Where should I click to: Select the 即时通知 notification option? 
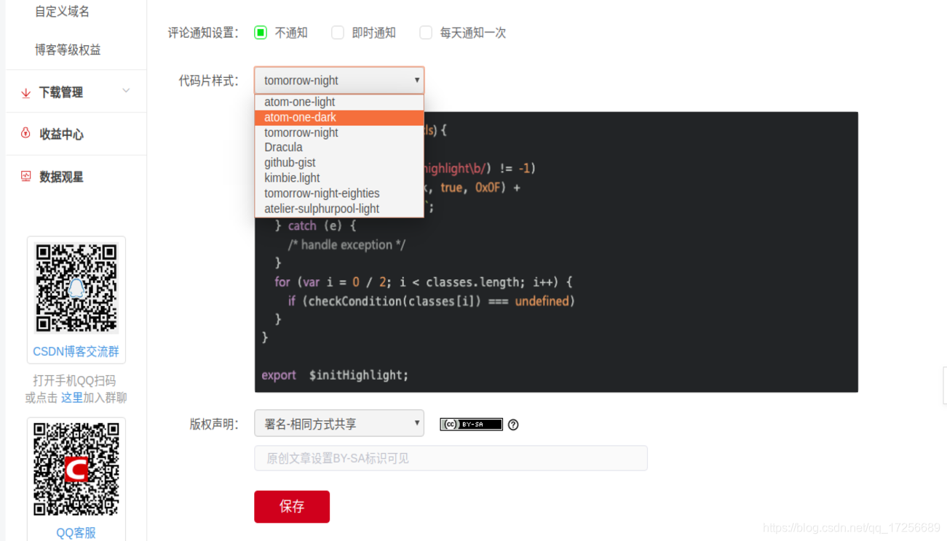[338, 33]
